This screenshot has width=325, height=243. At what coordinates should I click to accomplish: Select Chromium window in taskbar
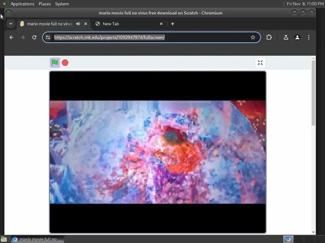tap(37, 239)
